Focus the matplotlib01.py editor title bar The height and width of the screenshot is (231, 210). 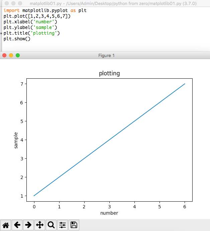[x=113, y=3]
